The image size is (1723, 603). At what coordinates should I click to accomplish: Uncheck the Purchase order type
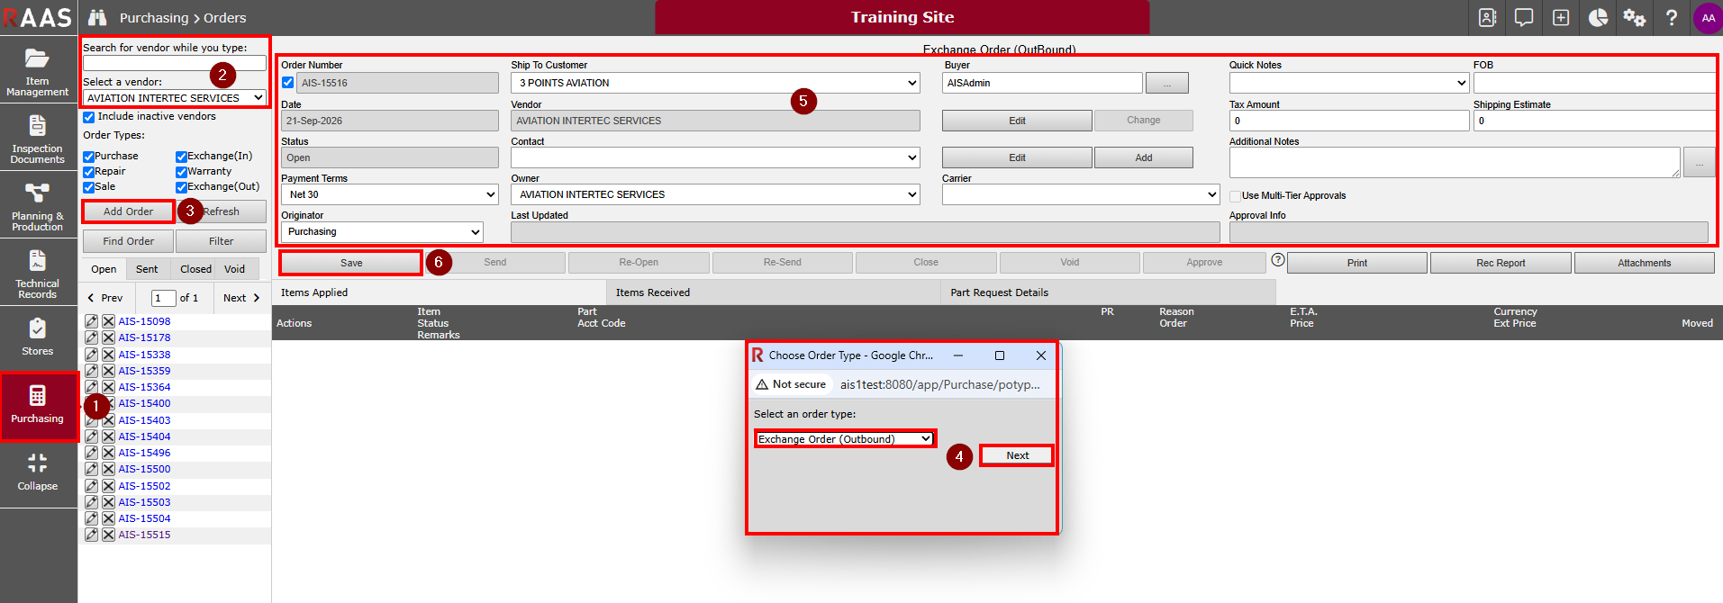tap(89, 157)
